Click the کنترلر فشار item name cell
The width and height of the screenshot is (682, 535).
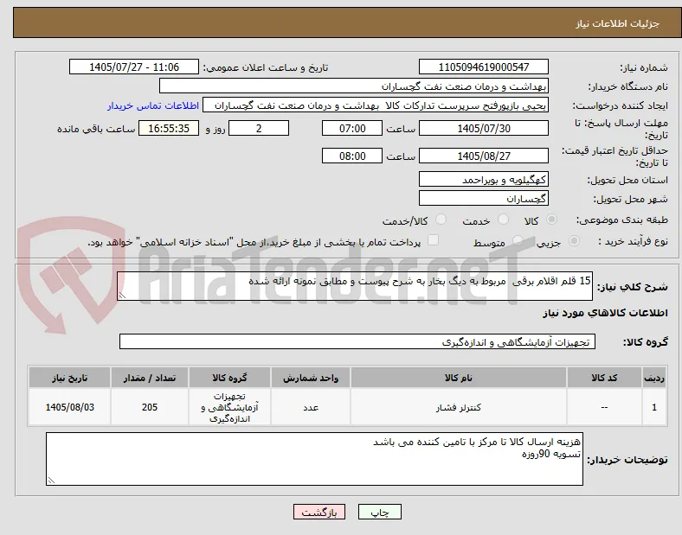(x=459, y=407)
